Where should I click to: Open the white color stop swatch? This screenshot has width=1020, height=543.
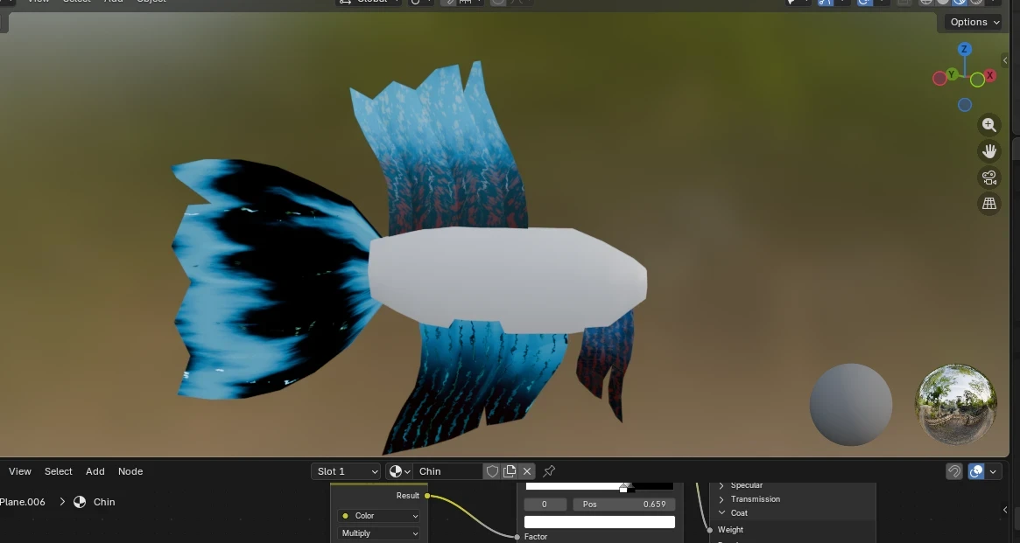[x=599, y=521]
